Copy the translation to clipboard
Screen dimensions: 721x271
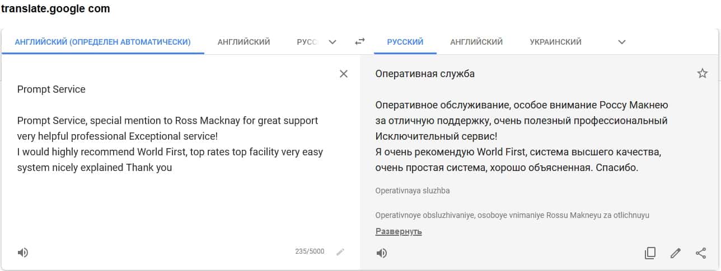coord(650,253)
